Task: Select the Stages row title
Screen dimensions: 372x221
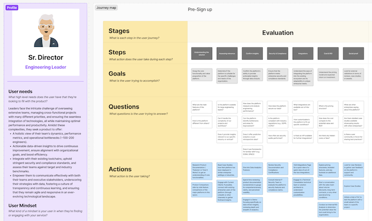Action: (x=123, y=31)
